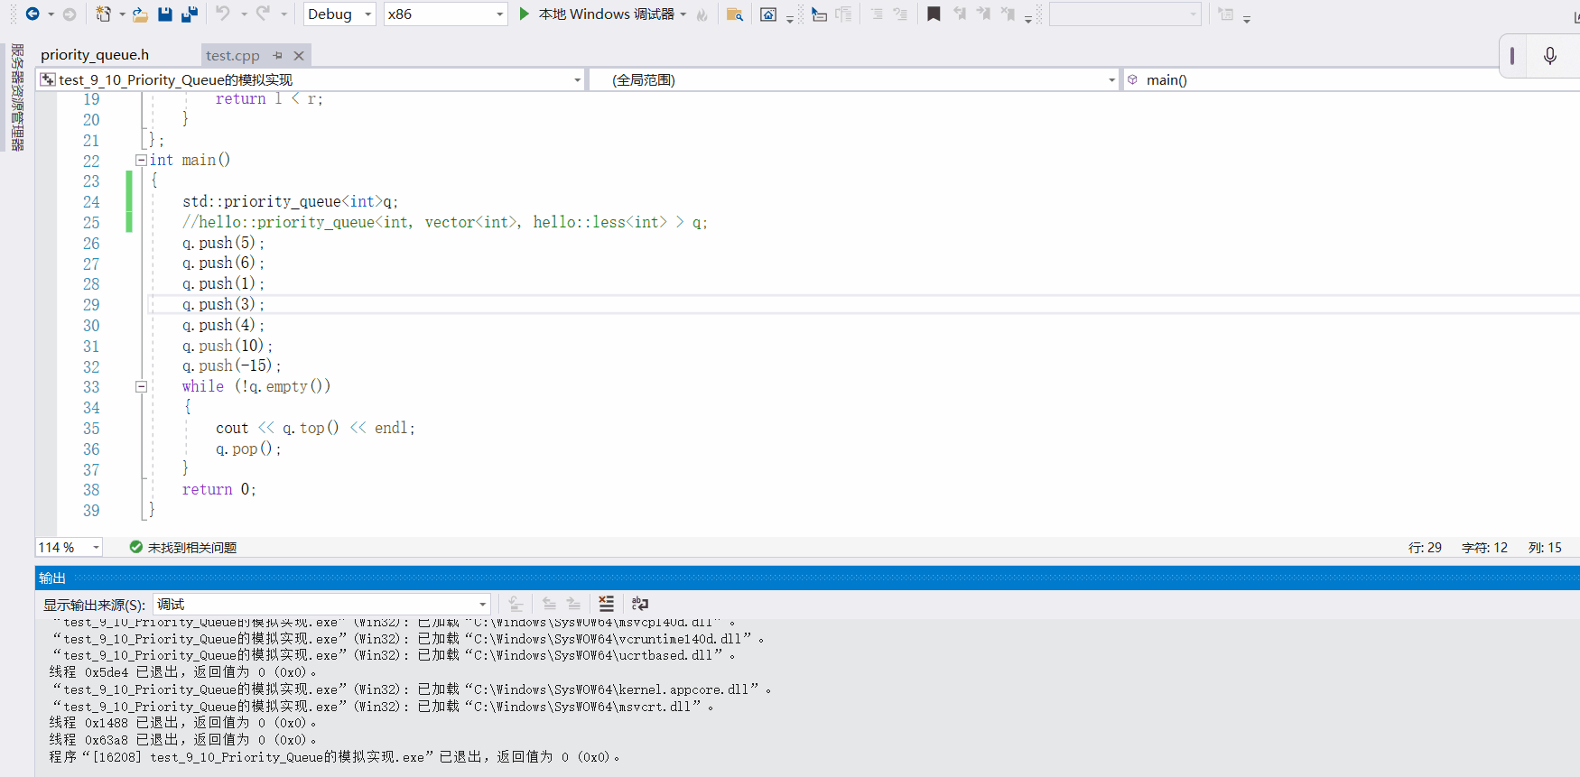This screenshot has width=1580, height=777.
Task: Go to next bookmark icon
Action: click(983, 14)
